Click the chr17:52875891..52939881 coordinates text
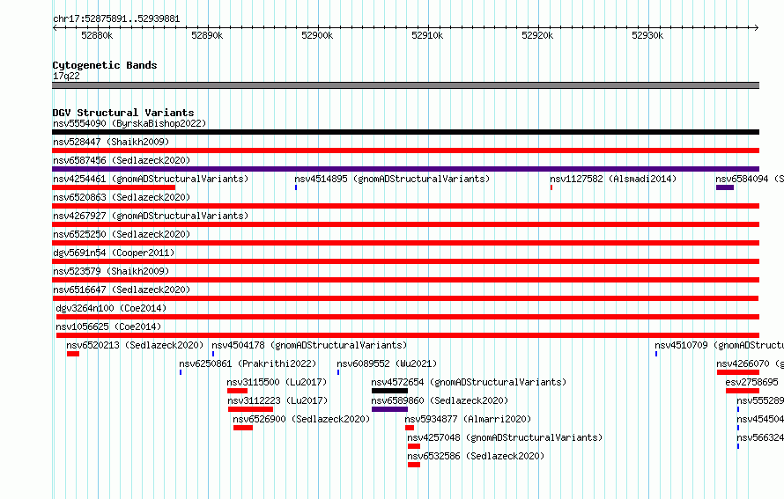 116,19
